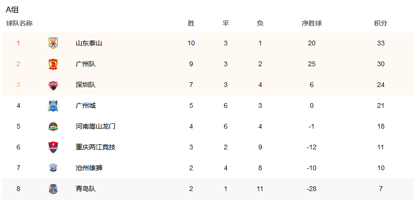Click the 山东泰山 team crest icon
This screenshot has width=414, height=200.
[x=53, y=43]
